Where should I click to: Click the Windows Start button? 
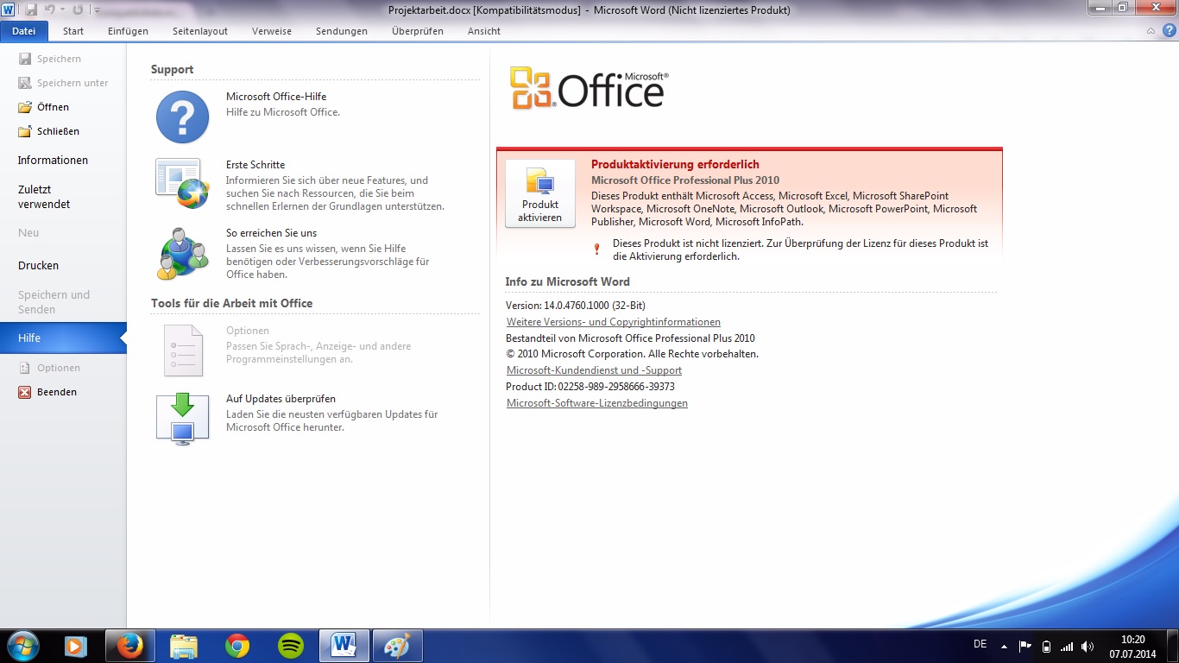click(22, 646)
